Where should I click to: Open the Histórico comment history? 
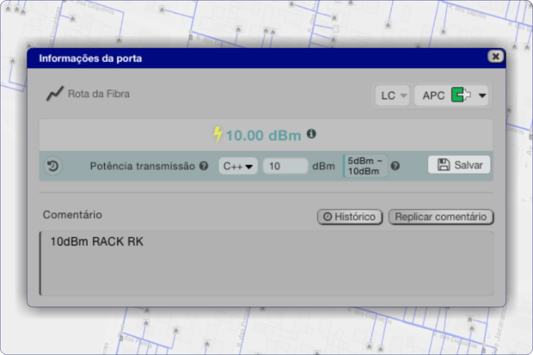pos(350,217)
